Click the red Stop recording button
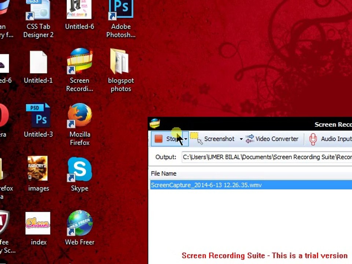This screenshot has width=352, height=264. click(x=167, y=139)
